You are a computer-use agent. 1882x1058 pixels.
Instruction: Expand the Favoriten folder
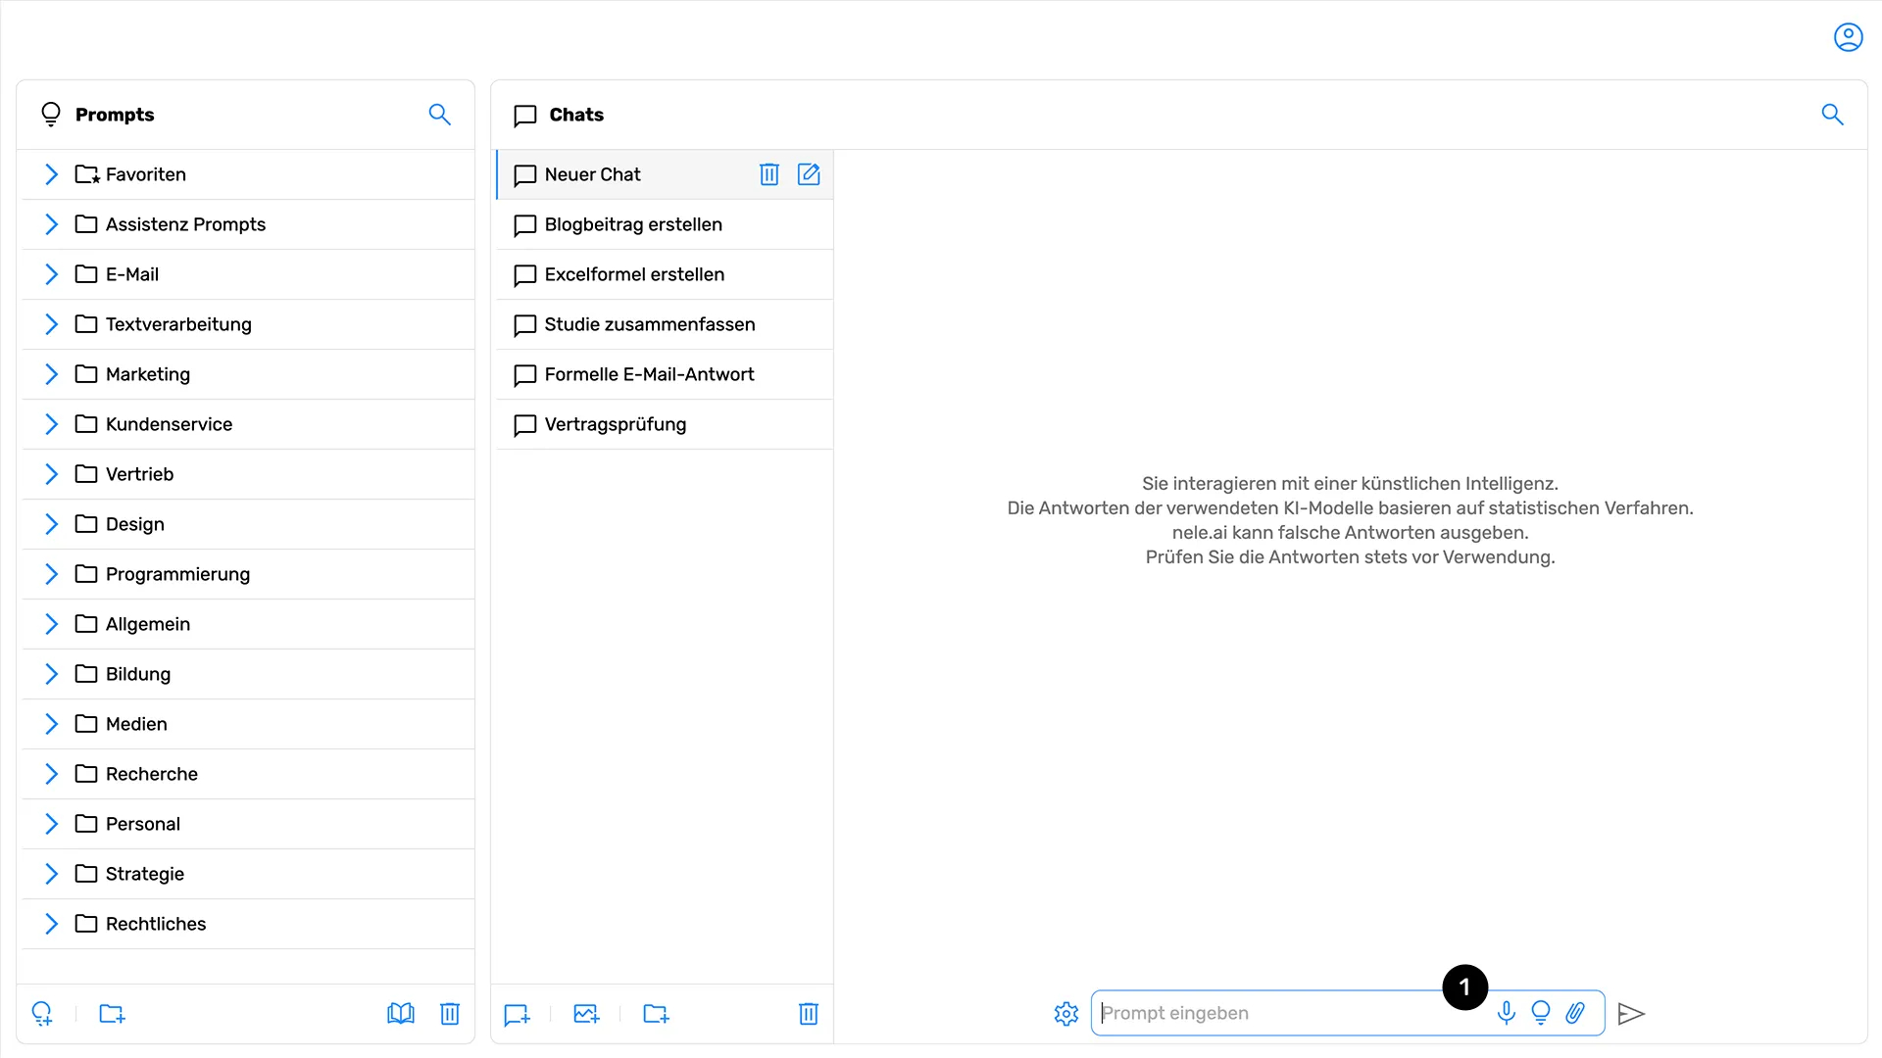pos(52,174)
